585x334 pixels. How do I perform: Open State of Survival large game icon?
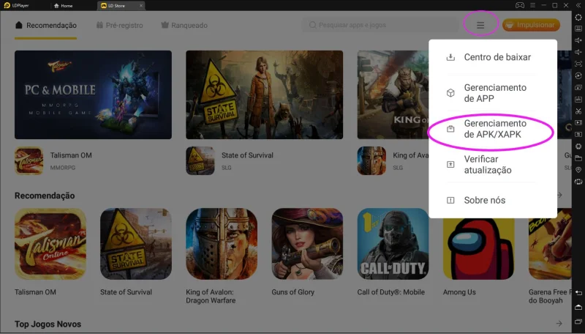tap(136, 244)
